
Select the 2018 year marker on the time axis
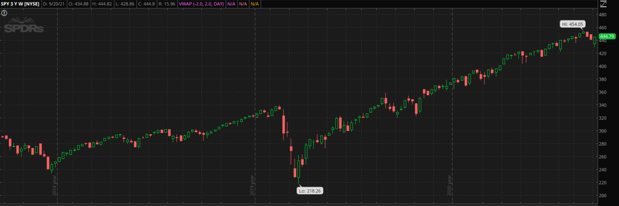click(54, 185)
